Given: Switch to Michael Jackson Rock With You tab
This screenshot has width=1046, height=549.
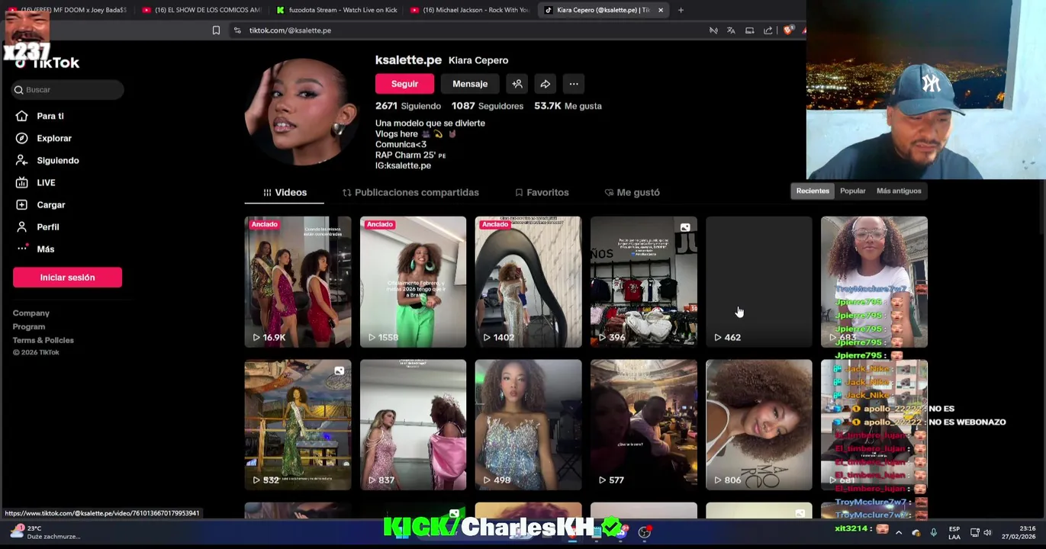Looking at the screenshot, I should [470, 10].
